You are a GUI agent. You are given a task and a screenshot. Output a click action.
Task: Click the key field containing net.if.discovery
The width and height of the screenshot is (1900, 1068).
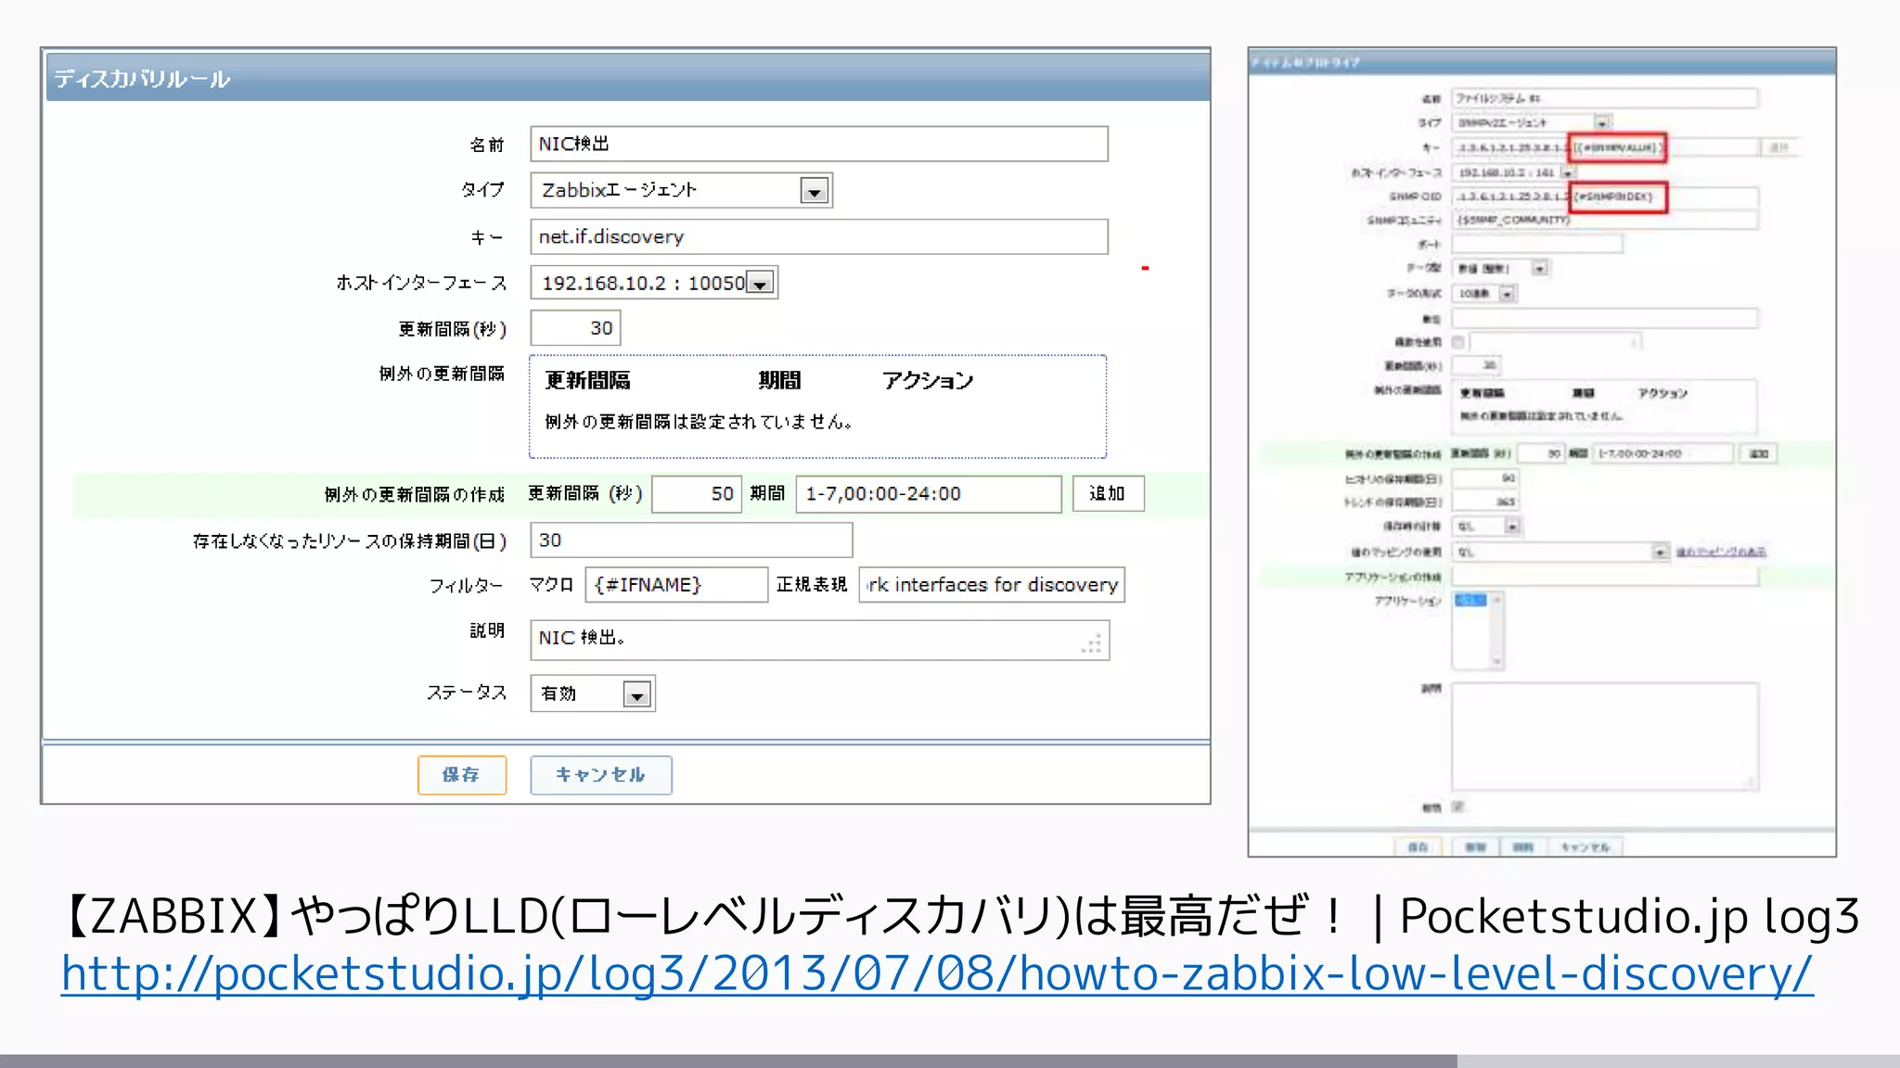(x=819, y=236)
